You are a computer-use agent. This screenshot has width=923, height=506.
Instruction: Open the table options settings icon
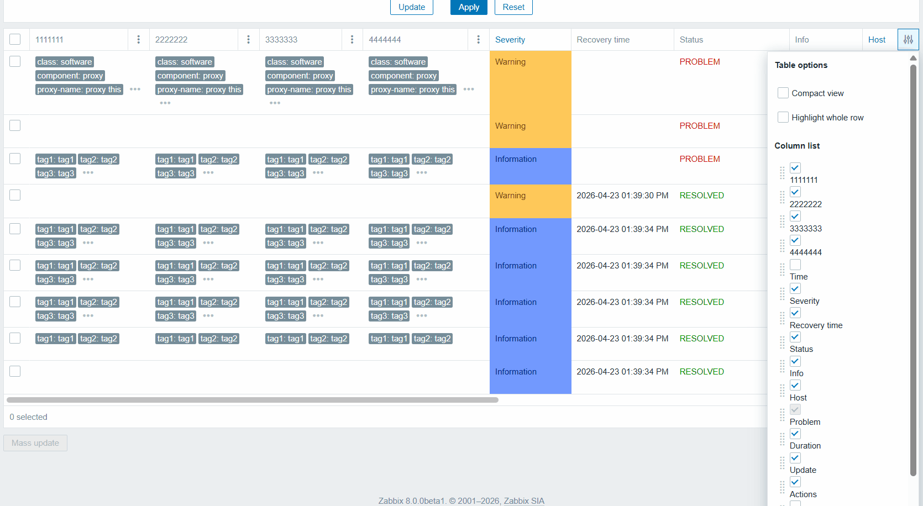908,40
